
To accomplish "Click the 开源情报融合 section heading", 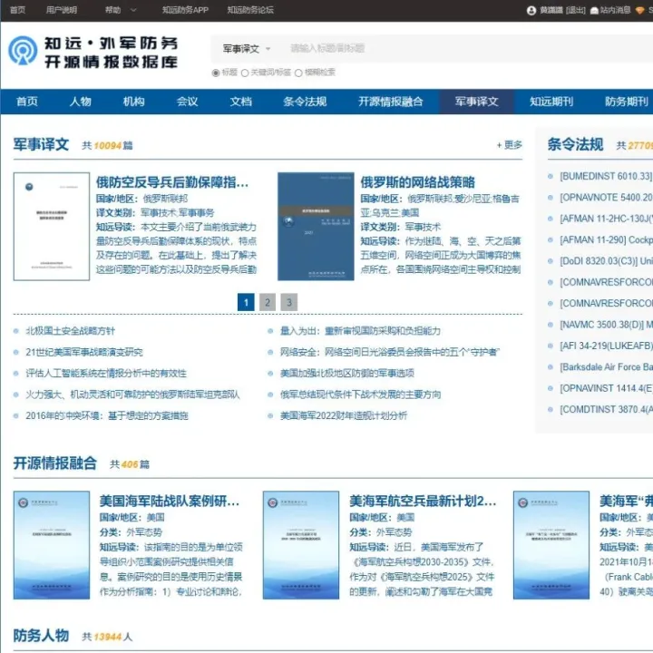I will point(55,463).
